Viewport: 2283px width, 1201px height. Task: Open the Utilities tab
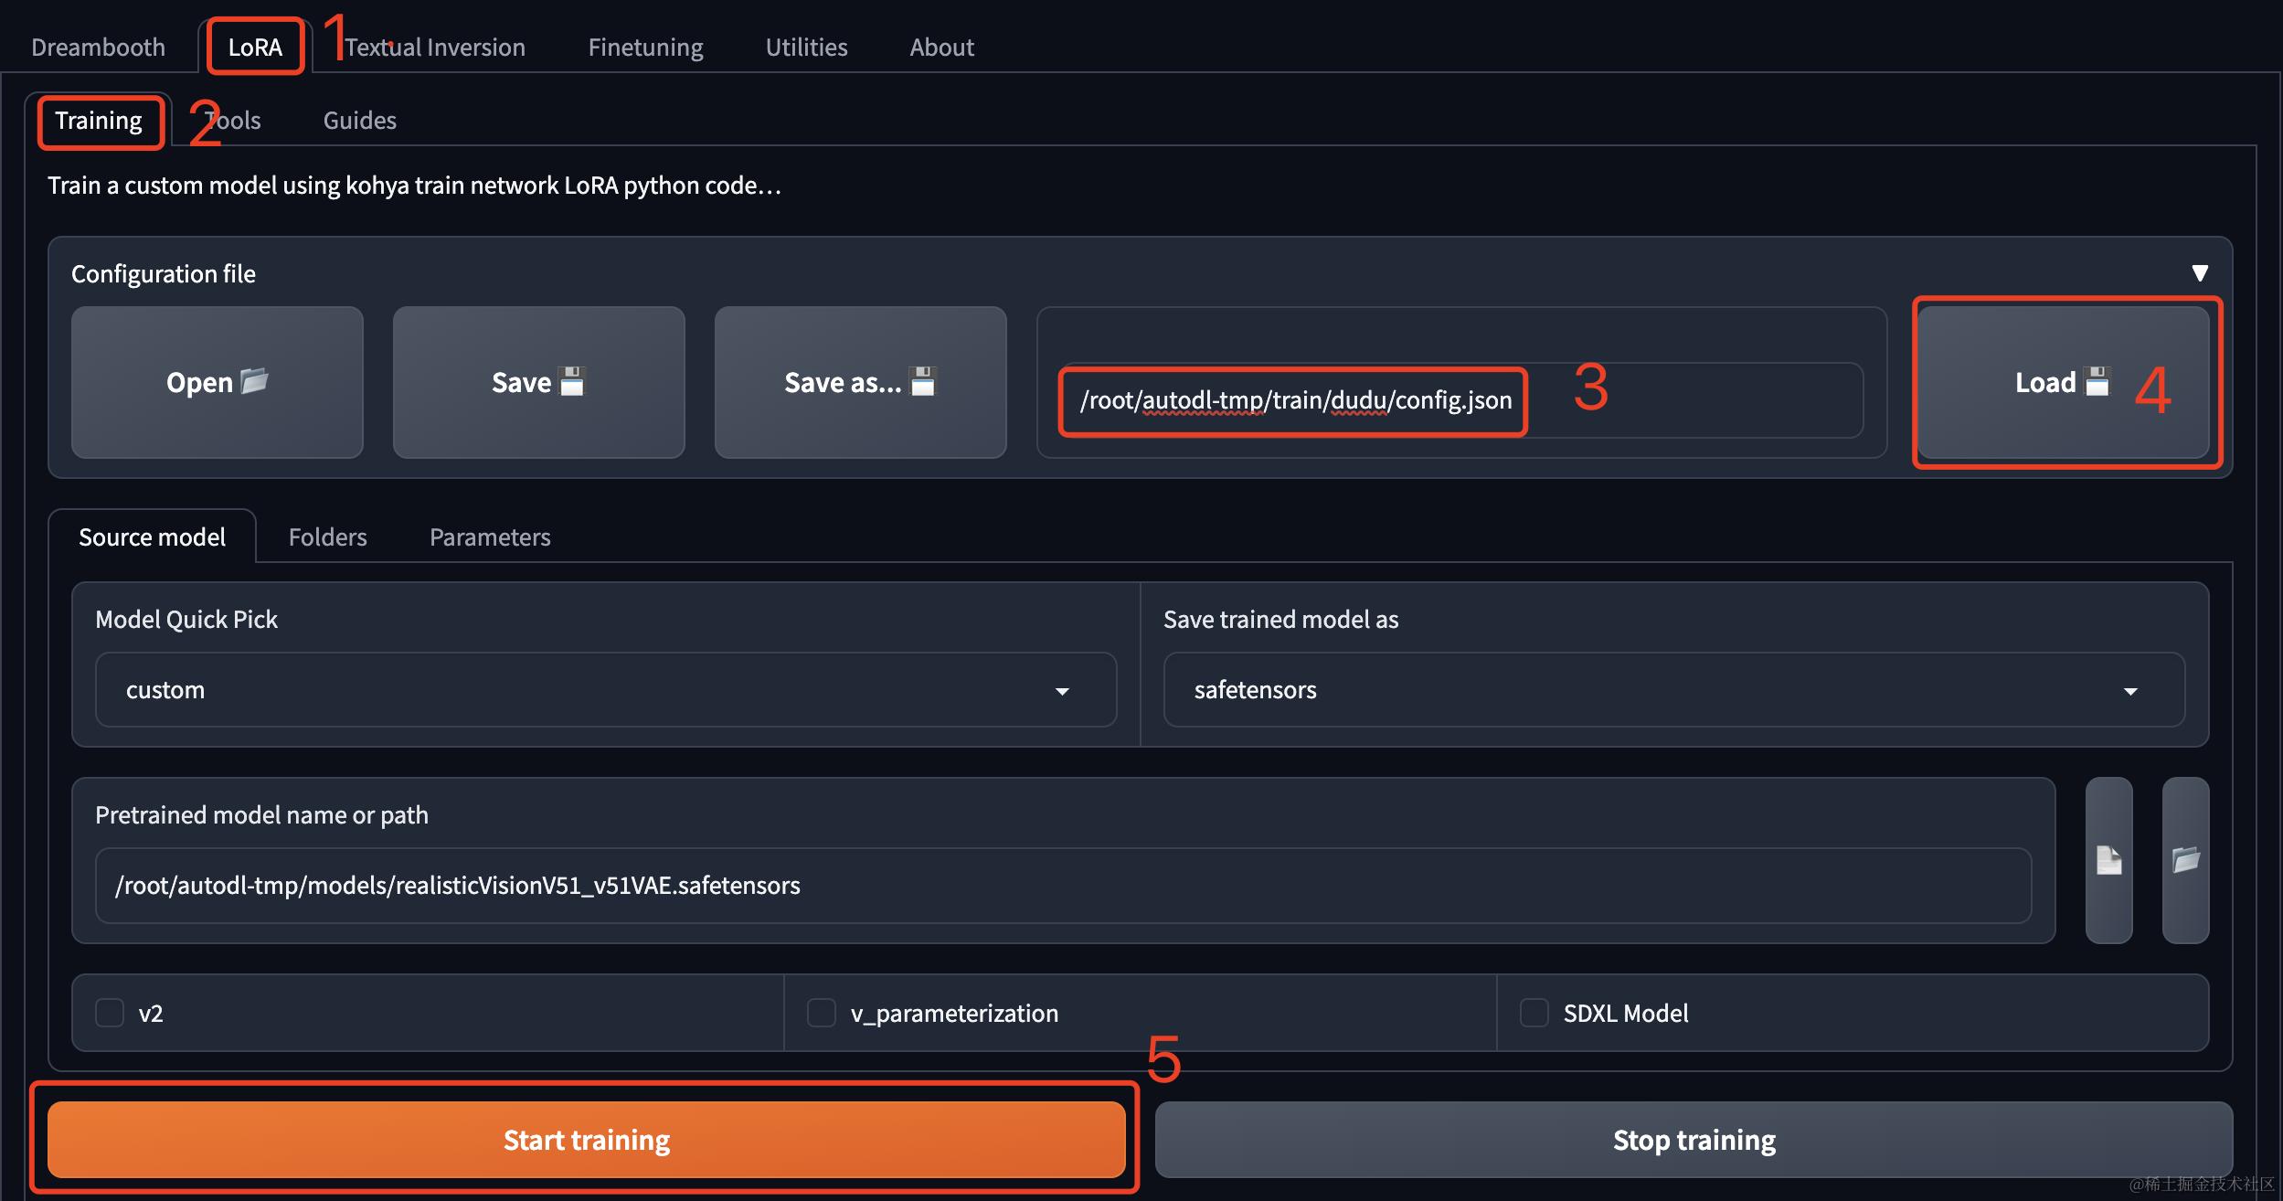pos(806,47)
